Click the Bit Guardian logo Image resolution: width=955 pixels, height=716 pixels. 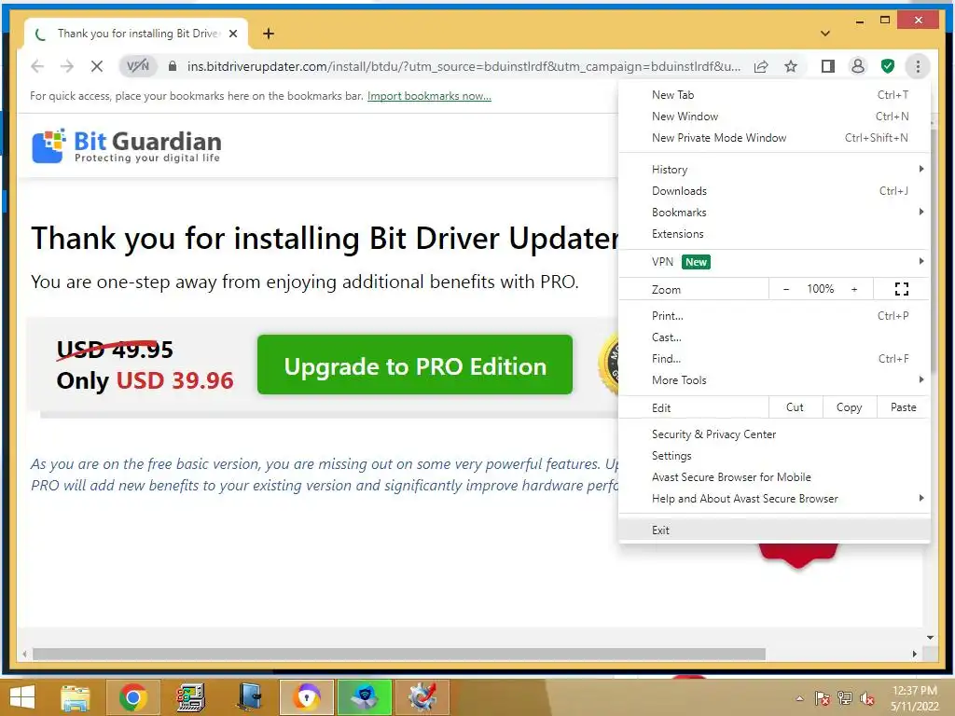tap(127, 146)
